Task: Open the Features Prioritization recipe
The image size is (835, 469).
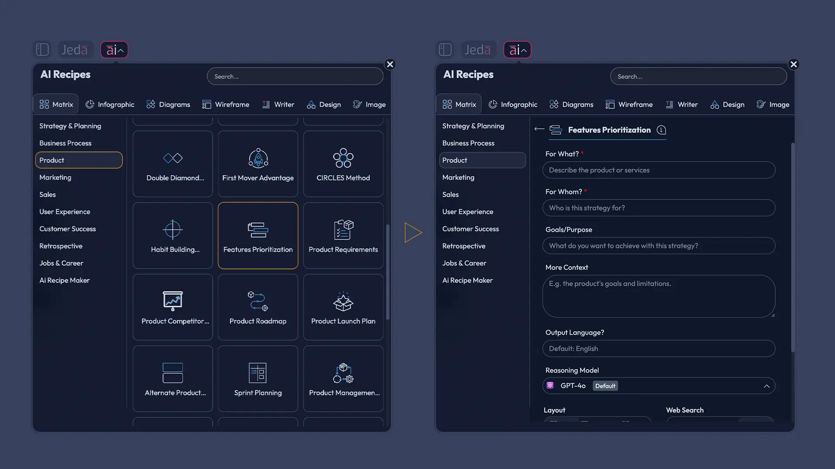Action: point(257,235)
